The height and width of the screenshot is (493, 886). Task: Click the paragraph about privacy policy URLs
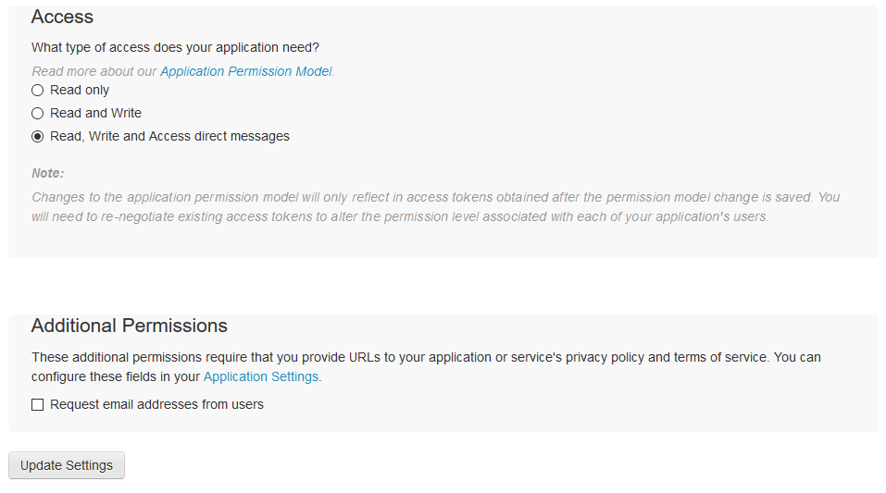click(426, 357)
